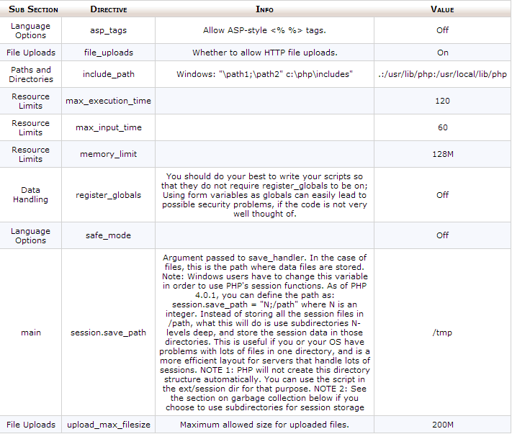Click the include_path value with /usr/lib/php
The height and width of the screenshot is (434, 512).
(x=442, y=74)
